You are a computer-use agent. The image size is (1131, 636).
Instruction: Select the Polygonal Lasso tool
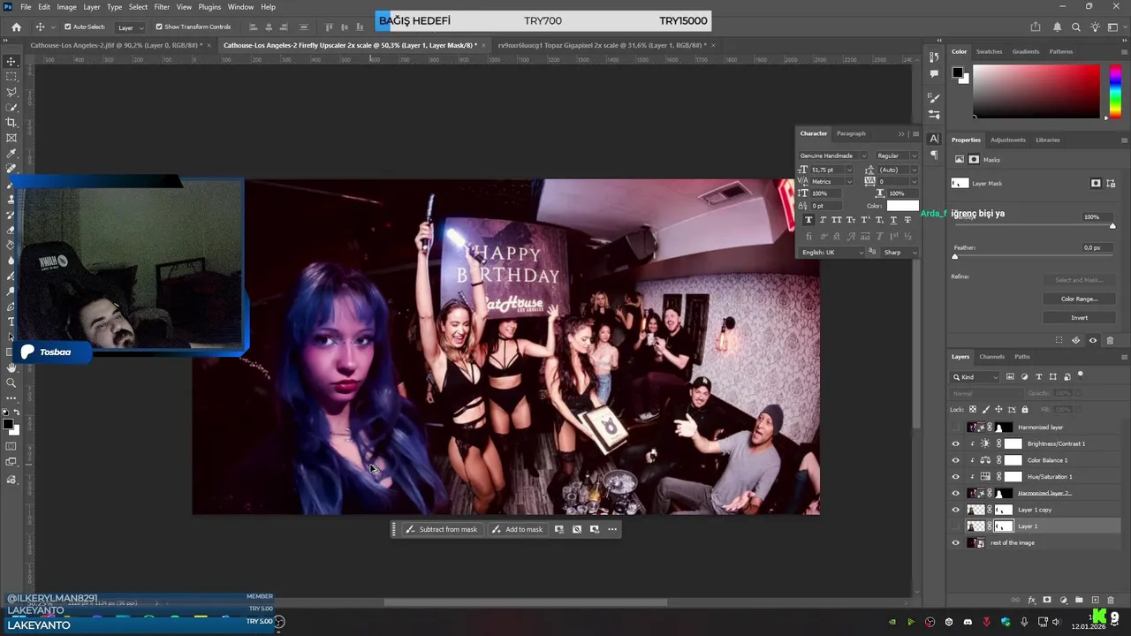pos(11,92)
